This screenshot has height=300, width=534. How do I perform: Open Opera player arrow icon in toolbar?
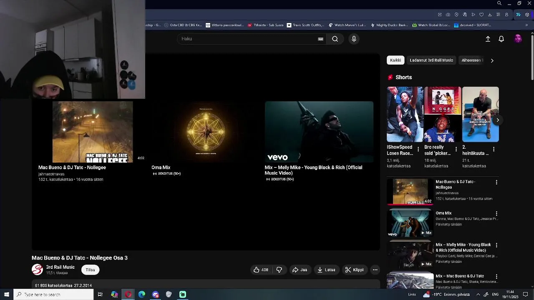coord(473,15)
